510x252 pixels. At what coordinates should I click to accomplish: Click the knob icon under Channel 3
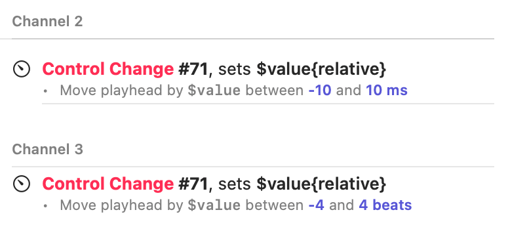pos(22,184)
